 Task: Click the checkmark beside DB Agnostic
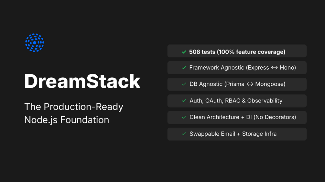tap(184, 84)
